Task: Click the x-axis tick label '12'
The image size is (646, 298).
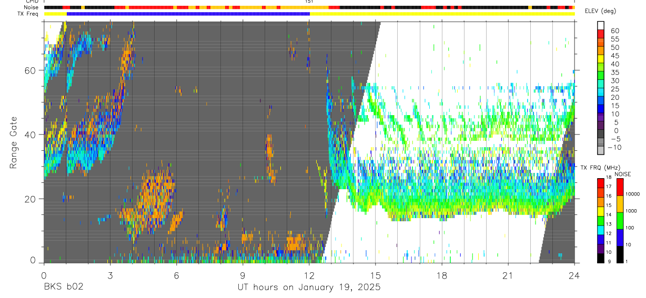Action: (x=309, y=275)
